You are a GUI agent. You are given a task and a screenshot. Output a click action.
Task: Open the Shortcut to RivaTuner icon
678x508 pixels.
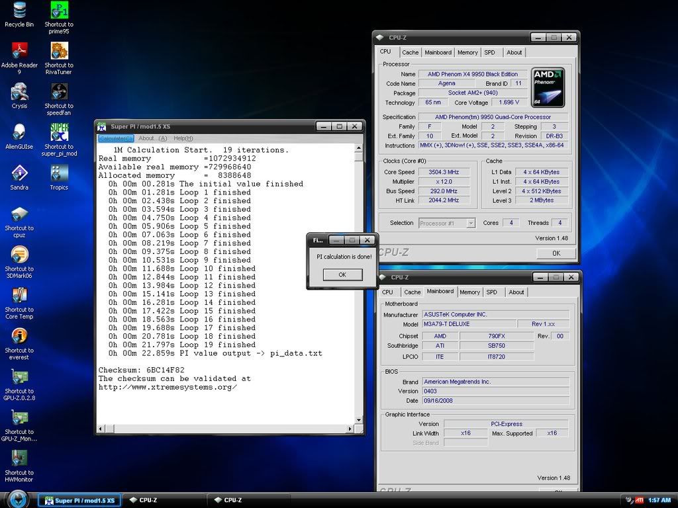pos(59,58)
